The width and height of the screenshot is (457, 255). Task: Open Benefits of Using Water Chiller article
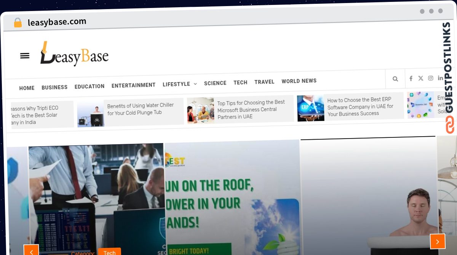141,109
